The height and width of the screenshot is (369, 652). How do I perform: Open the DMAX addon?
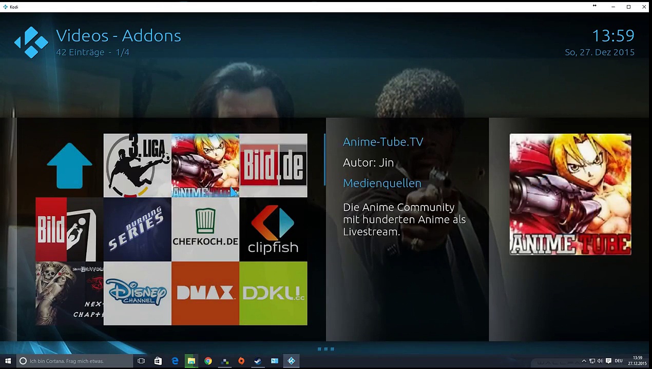coord(205,293)
